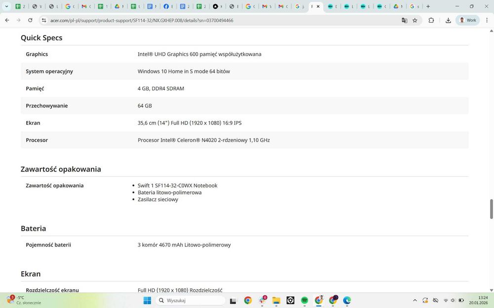Open the tab search dropdown arrow

click(6, 6)
